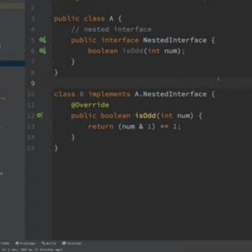Image resolution: width=252 pixels, height=252 pixels.
Task: Open the Build tab
Action: [49, 243]
